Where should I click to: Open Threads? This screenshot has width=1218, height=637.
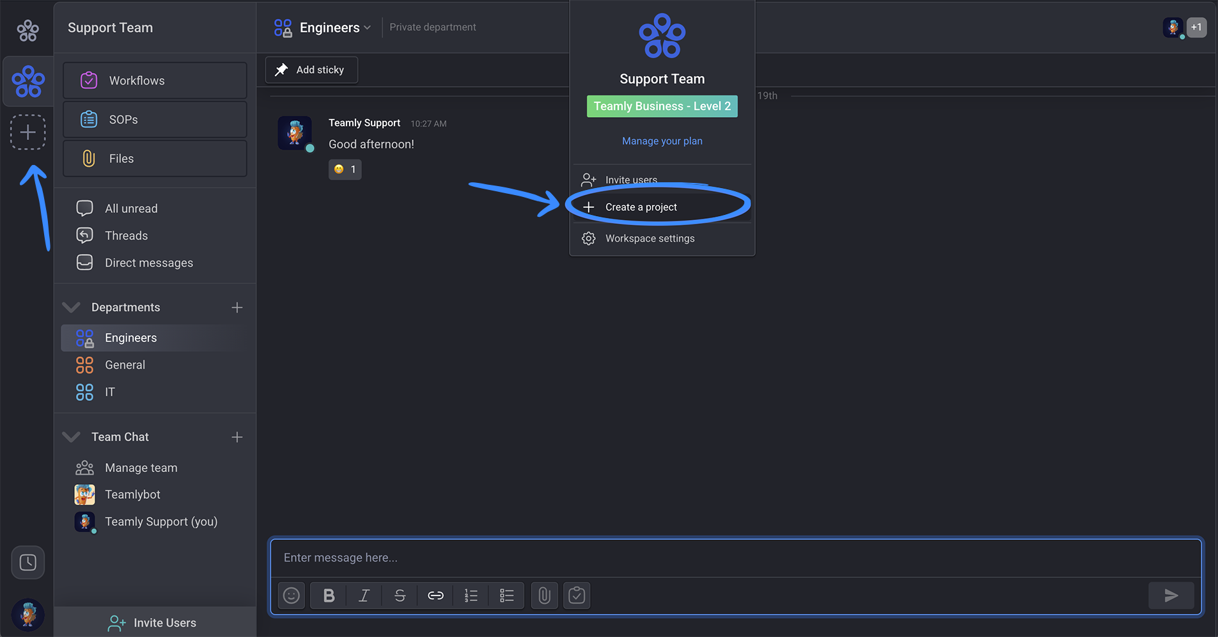point(126,235)
